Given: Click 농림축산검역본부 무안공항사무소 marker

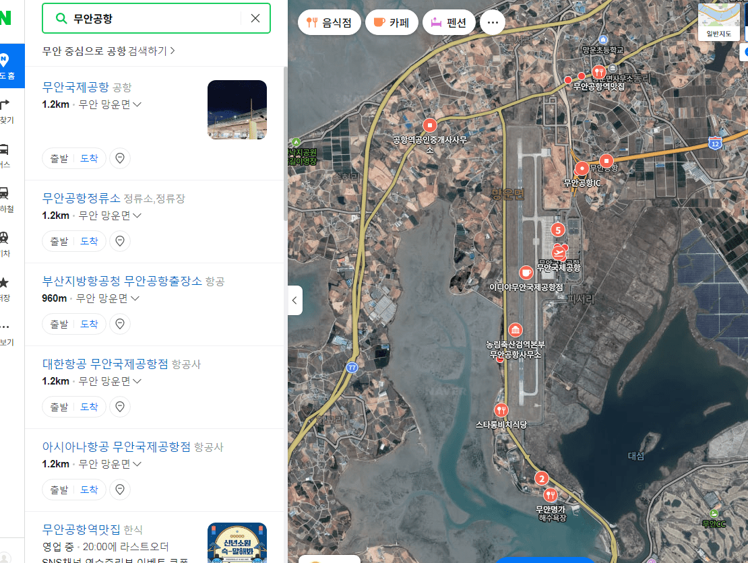Looking at the screenshot, I should point(516,330).
